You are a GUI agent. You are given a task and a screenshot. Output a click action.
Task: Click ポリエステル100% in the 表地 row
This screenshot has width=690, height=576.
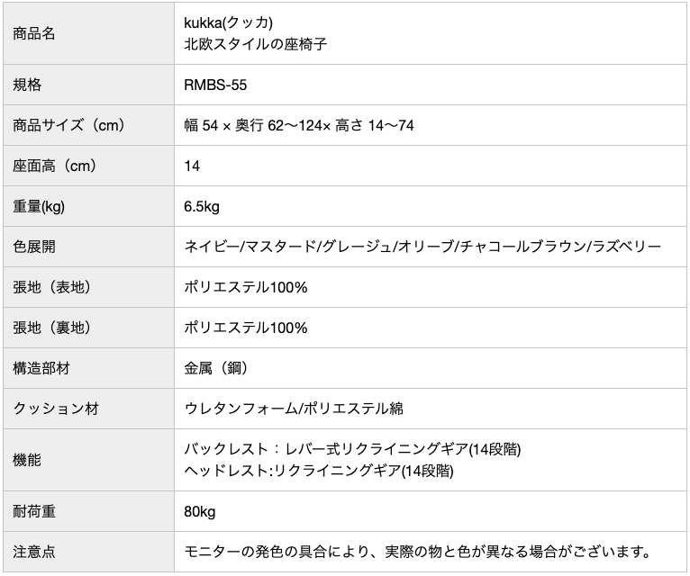[246, 288]
